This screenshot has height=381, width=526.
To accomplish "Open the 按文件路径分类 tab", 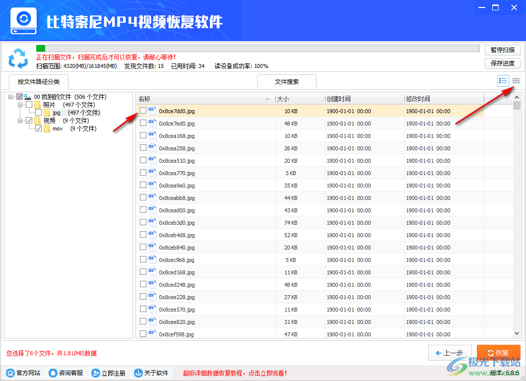I will coord(39,82).
